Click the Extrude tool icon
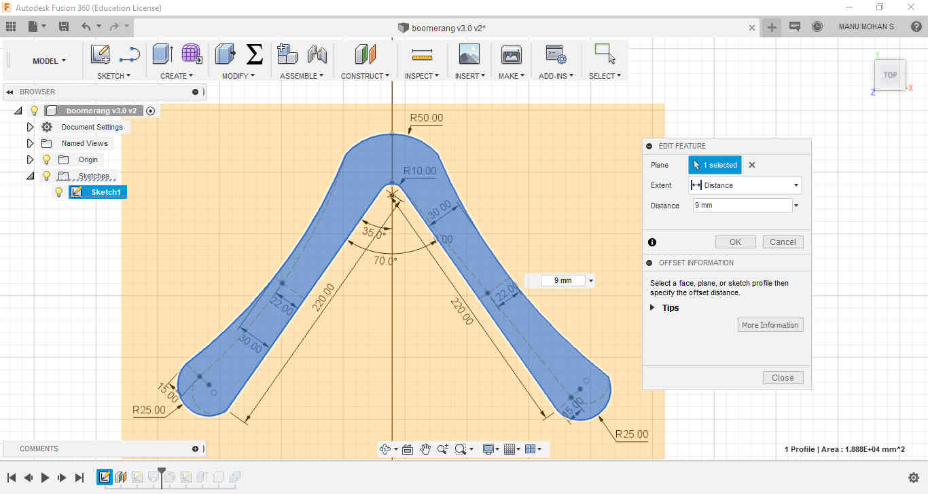 (x=163, y=54)
